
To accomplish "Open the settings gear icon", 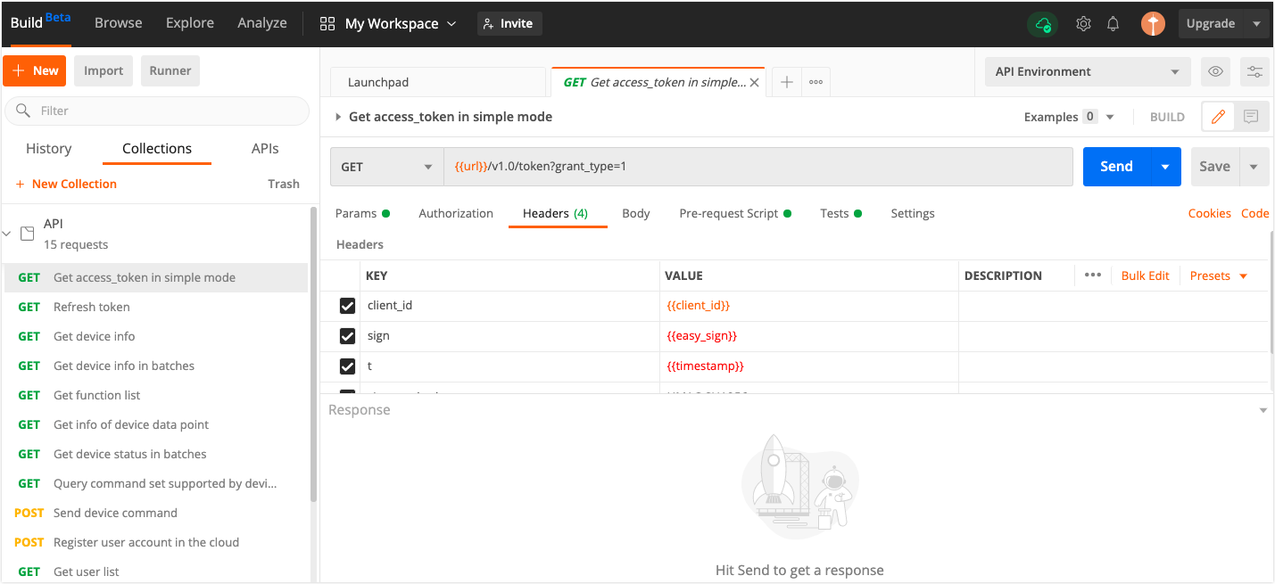I will 1083,24.
